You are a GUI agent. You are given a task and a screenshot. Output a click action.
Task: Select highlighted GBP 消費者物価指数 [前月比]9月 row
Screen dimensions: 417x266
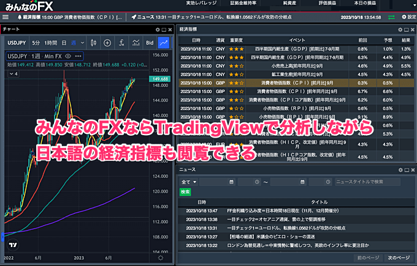point(296,83)
